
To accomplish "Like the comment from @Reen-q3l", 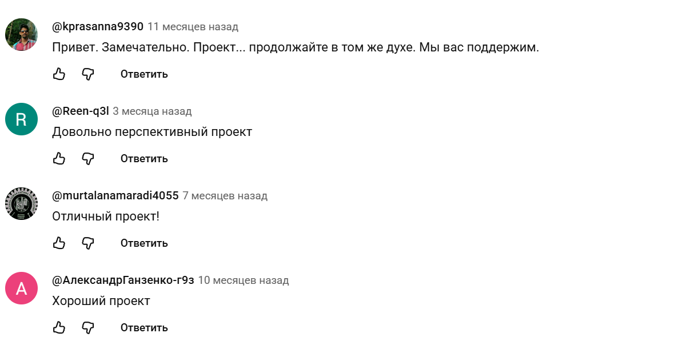I will point(59,158).
